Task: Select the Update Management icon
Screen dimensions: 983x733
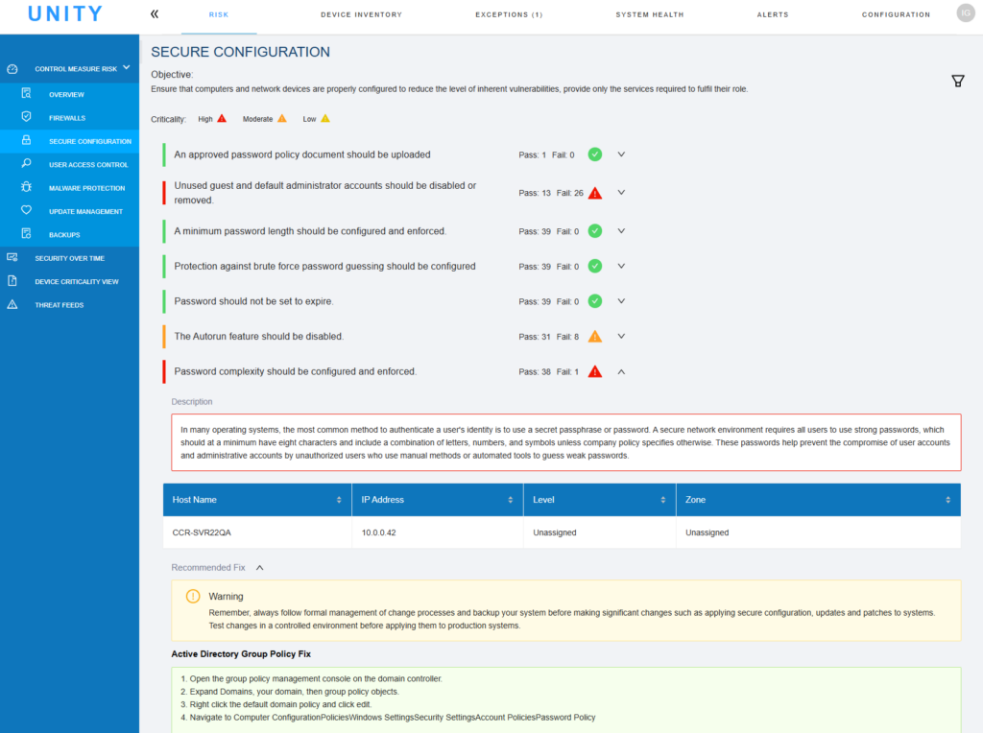Action: click(26, 210)
